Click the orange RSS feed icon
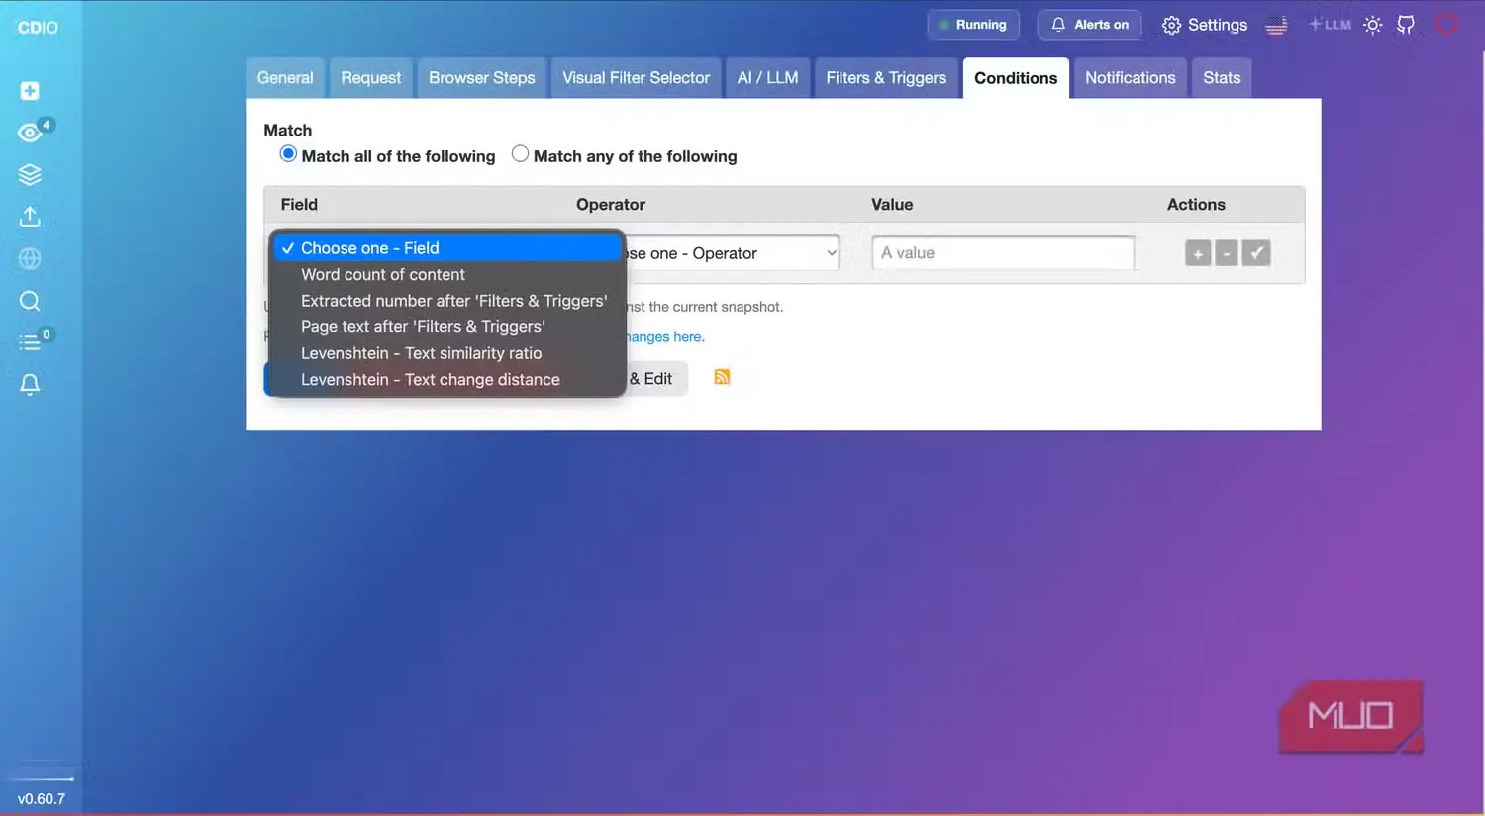Image resolution: width=1485 pixels, height=816 pixels. coord(722,377)
